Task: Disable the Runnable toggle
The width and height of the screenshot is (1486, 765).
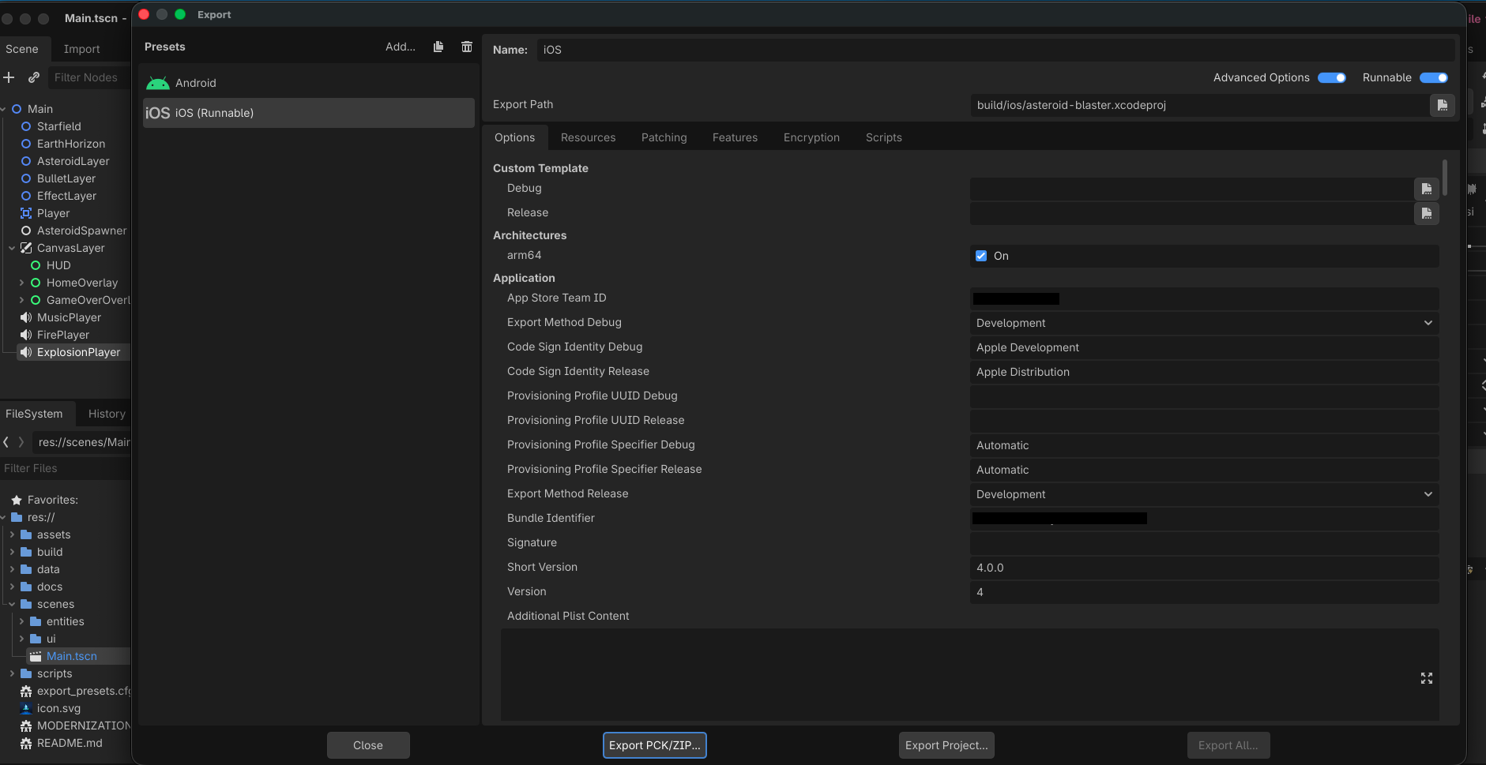Action: [1434, 77]
